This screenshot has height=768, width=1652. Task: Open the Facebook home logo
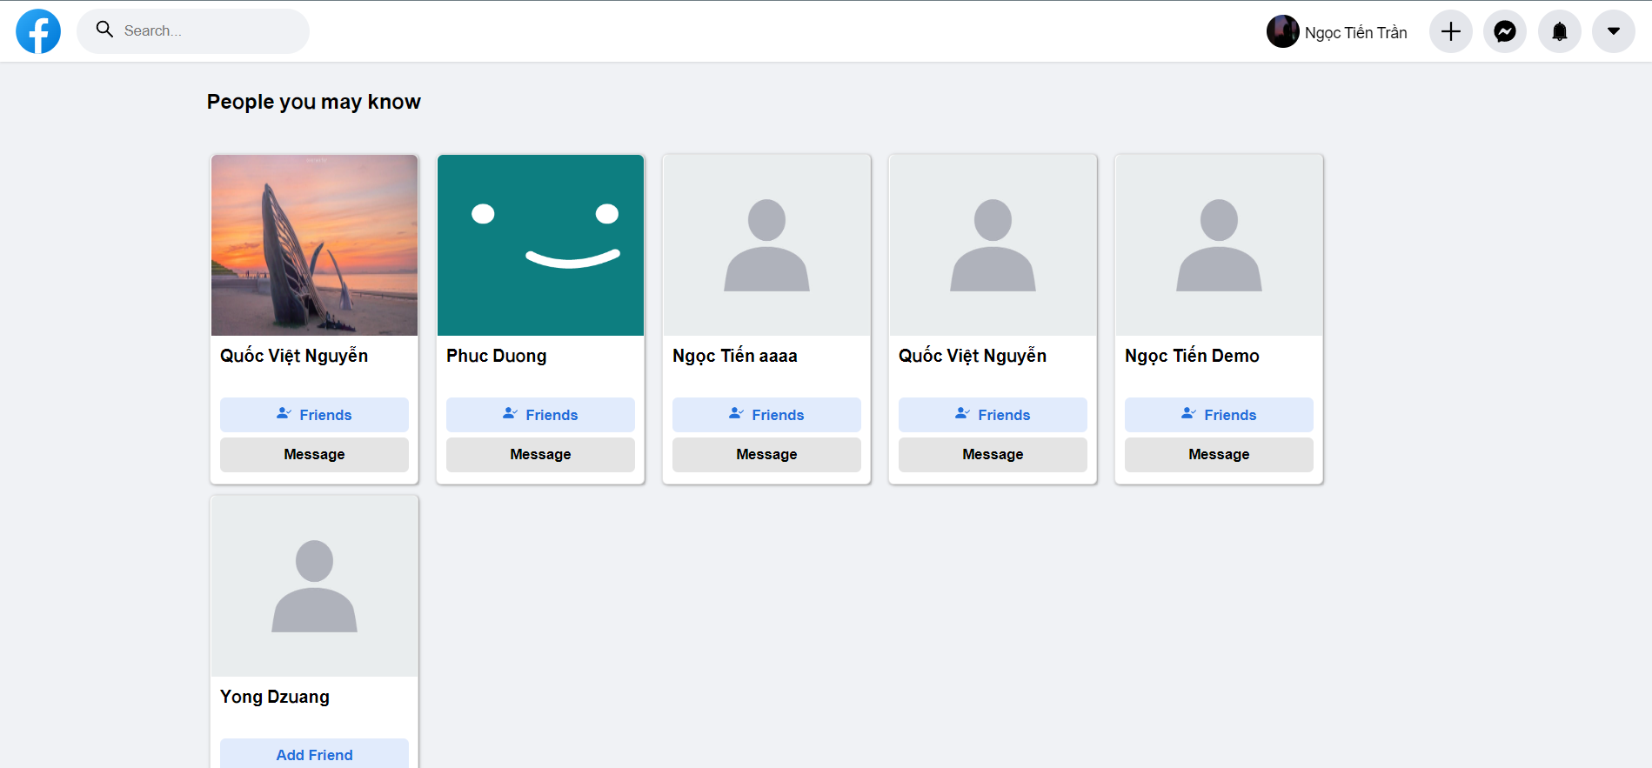[38, 31]
